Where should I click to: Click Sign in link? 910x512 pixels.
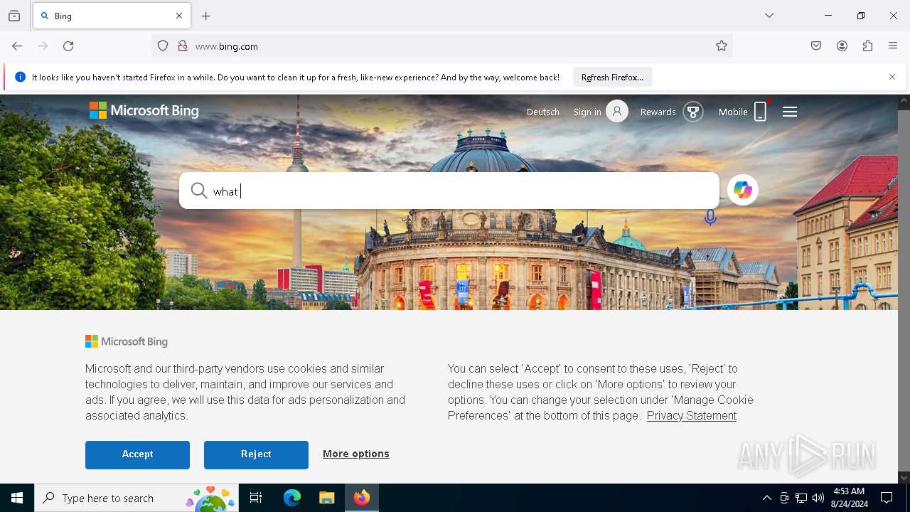tap(587, 112)
